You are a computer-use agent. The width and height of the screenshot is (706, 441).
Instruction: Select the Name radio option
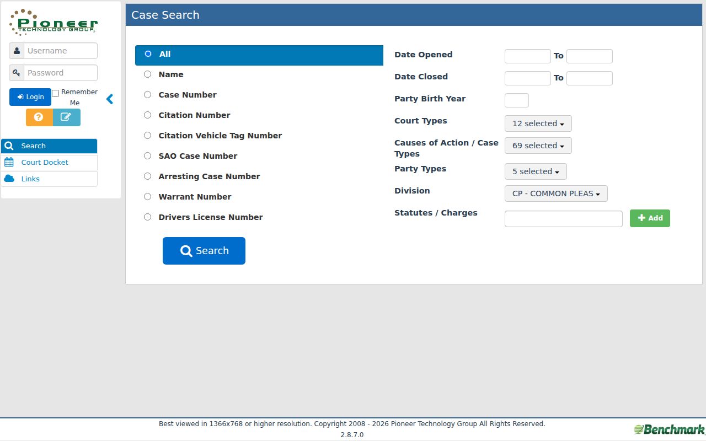click(148, 74)
